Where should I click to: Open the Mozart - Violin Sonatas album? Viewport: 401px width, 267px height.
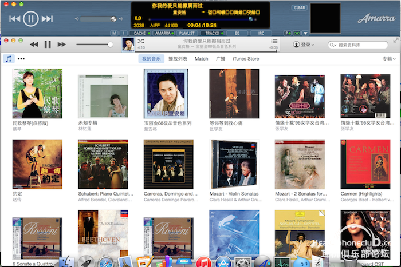click(x=234, y=164)
